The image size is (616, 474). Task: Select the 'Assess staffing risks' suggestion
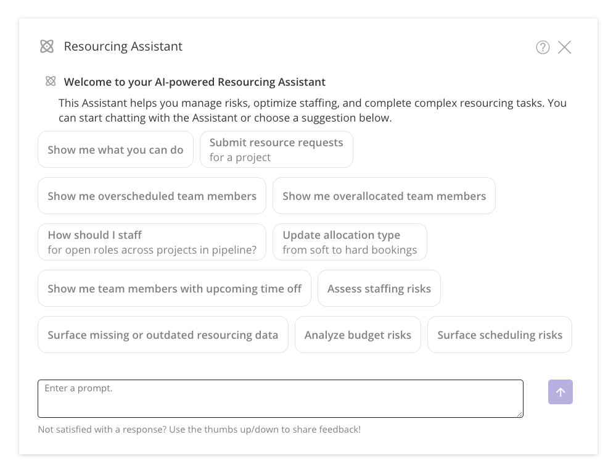point(379,288)
